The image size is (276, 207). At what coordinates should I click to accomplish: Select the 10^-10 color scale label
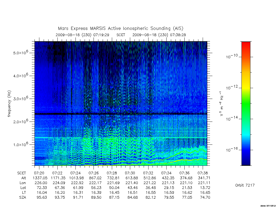(x=232, y=56)
